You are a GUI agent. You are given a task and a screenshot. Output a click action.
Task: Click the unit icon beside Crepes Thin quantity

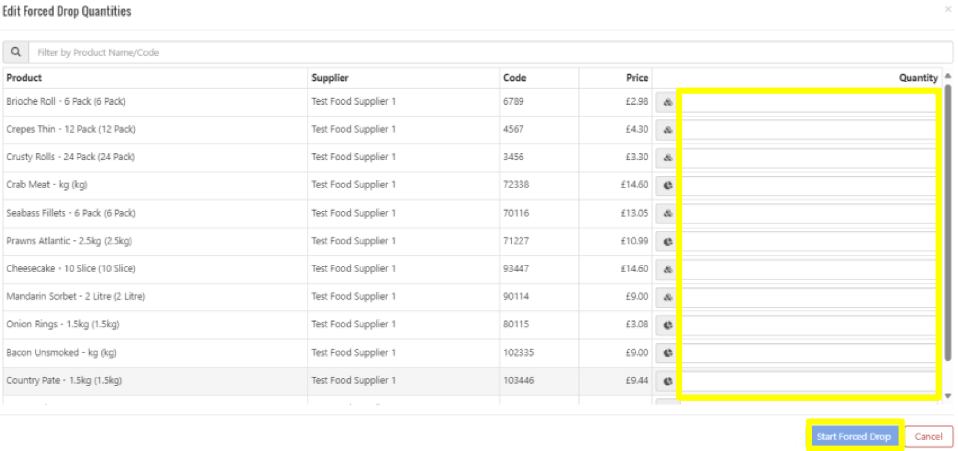point(668,130)
